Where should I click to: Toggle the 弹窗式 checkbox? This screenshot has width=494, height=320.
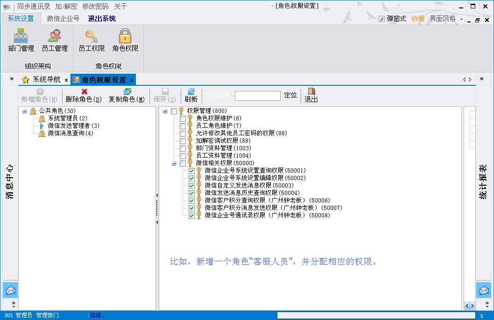point(381,19)
